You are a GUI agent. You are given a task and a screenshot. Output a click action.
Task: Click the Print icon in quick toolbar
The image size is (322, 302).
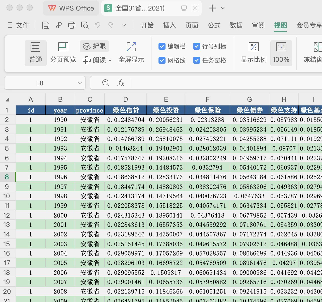point(72,25)
